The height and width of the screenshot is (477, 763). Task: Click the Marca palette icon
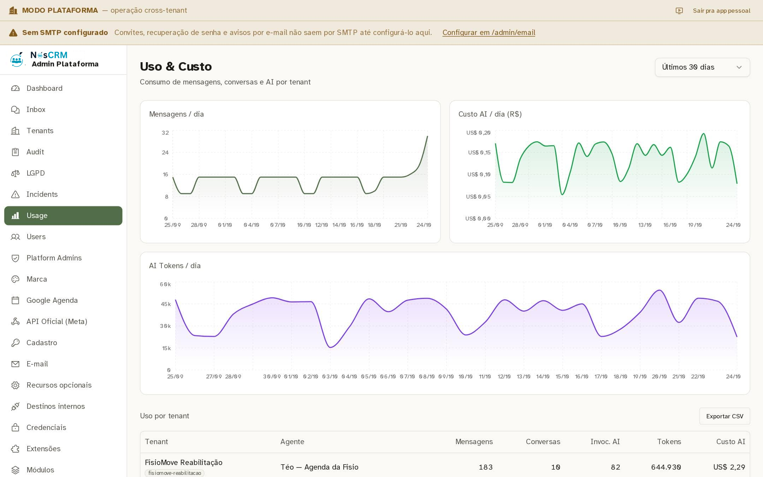click(15, 279)
